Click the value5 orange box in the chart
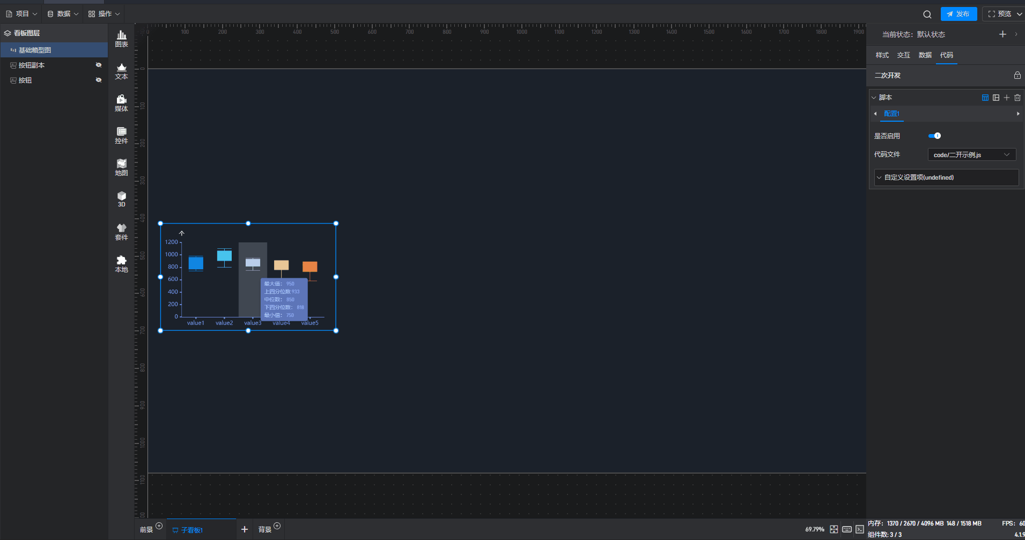This screenshot has height=540, width=1025. (310, 267)
